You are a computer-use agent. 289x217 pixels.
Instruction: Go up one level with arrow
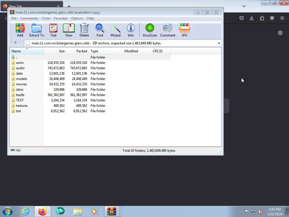coord(16,43)
